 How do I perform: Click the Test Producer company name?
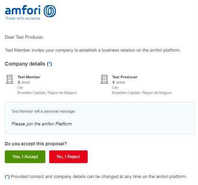click(x=125, y=77)
